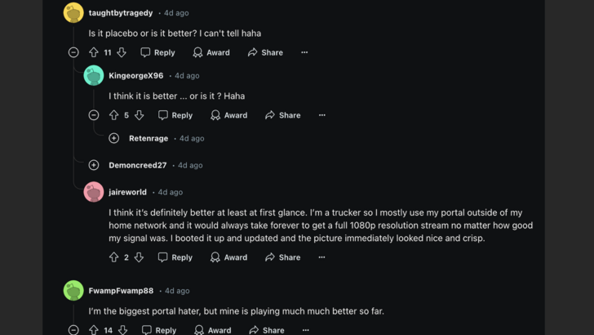Viewport: 594px width, 335px height.
Task: Open more options on taughtbytragedy's comment
Action: [x=304, y=52]
